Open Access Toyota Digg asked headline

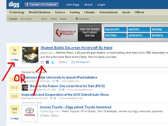(76, 107)
